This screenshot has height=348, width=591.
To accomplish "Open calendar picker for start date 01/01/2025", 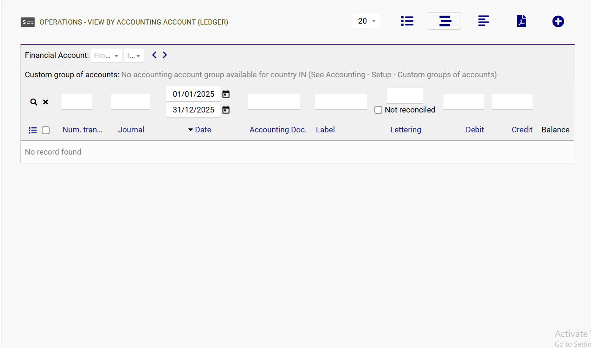I will [226, 94].
